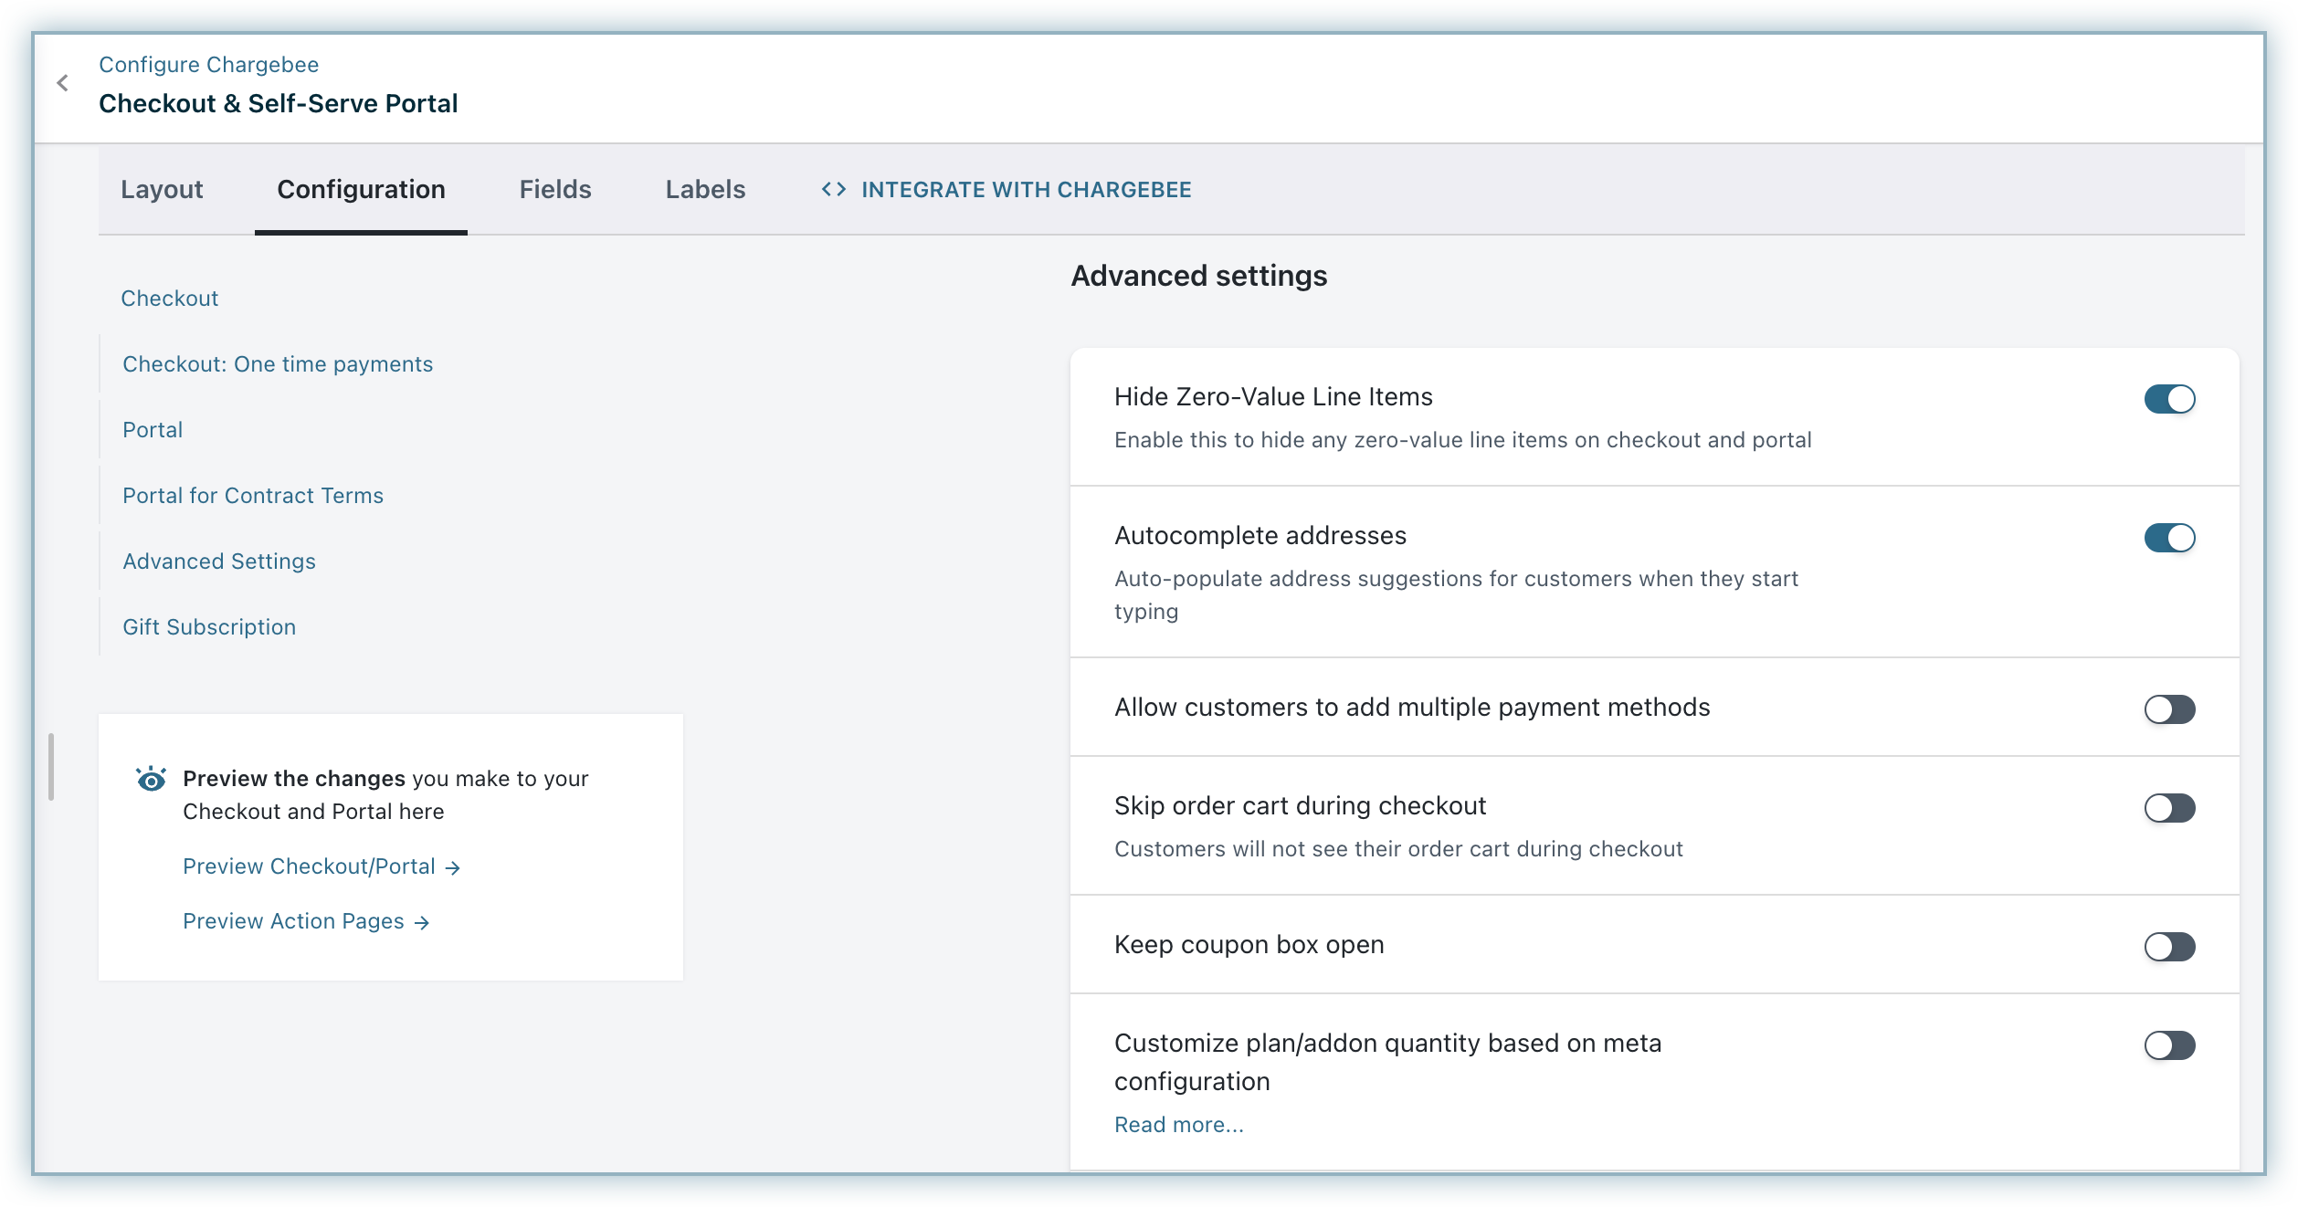Select Gift Subscription in side navigation
2298x1207 pixels.
tap(209, 627)
